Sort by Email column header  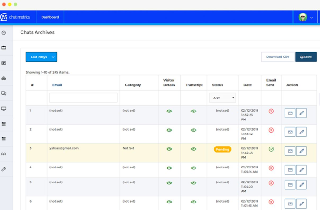57,85
